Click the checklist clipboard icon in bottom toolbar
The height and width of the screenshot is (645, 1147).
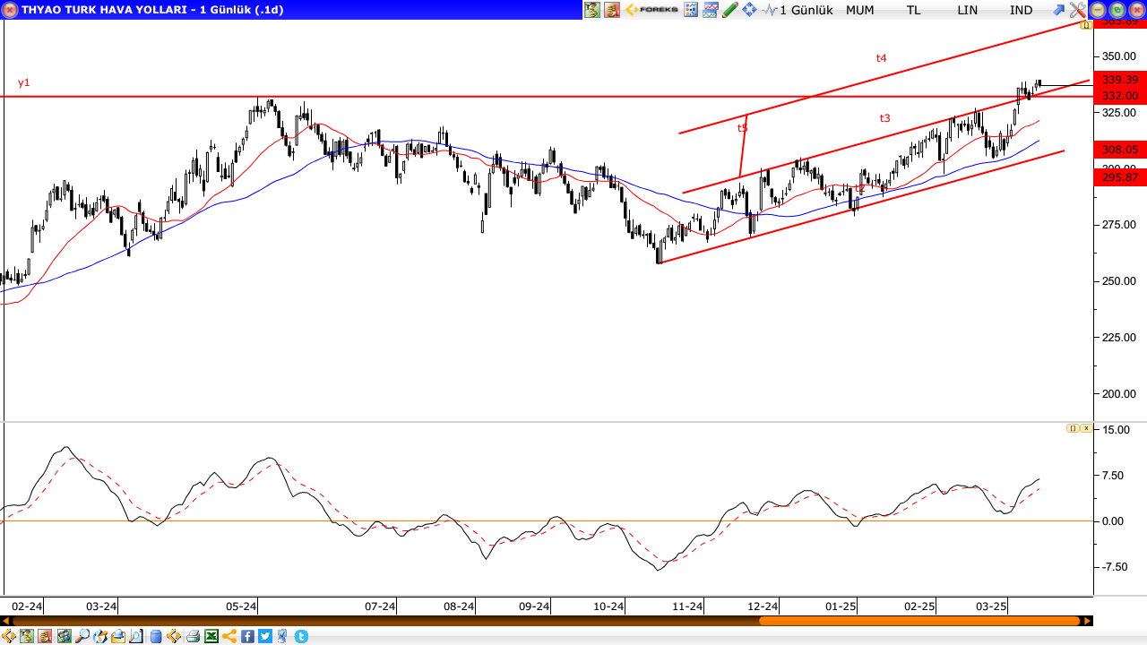coord(283,636)
